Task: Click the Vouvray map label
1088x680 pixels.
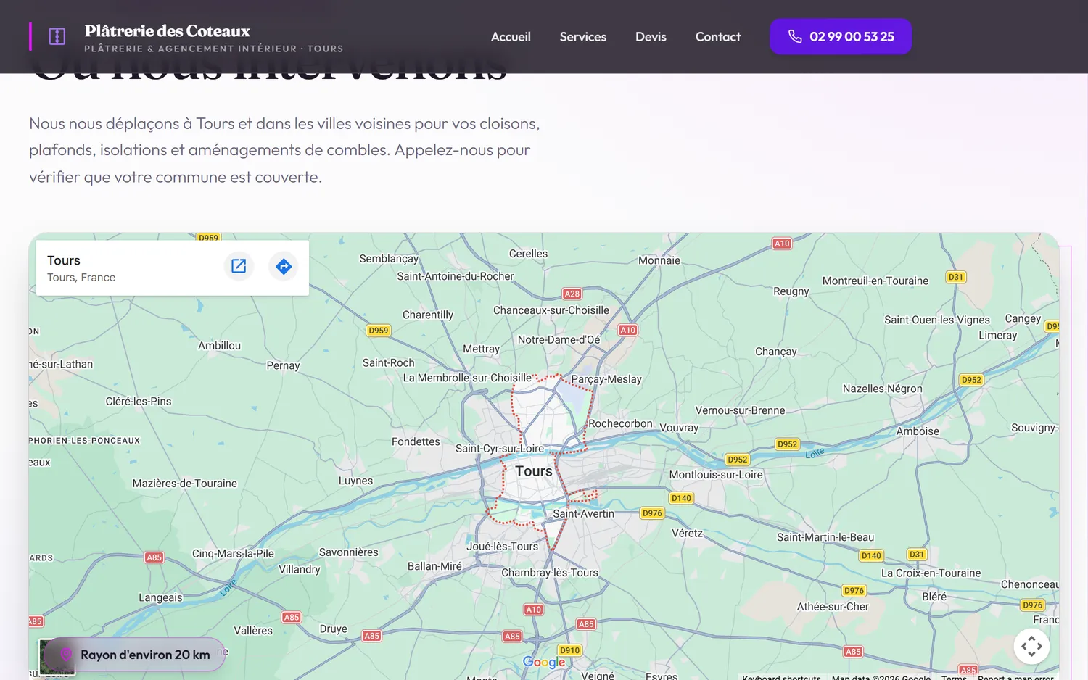Action: tap(679, 428)
